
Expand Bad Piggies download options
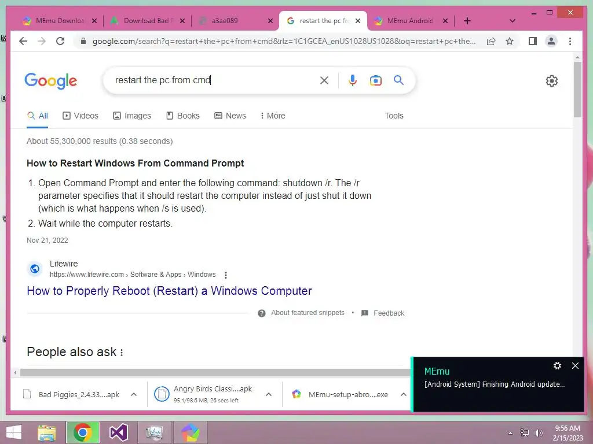[x=134, y=394]
